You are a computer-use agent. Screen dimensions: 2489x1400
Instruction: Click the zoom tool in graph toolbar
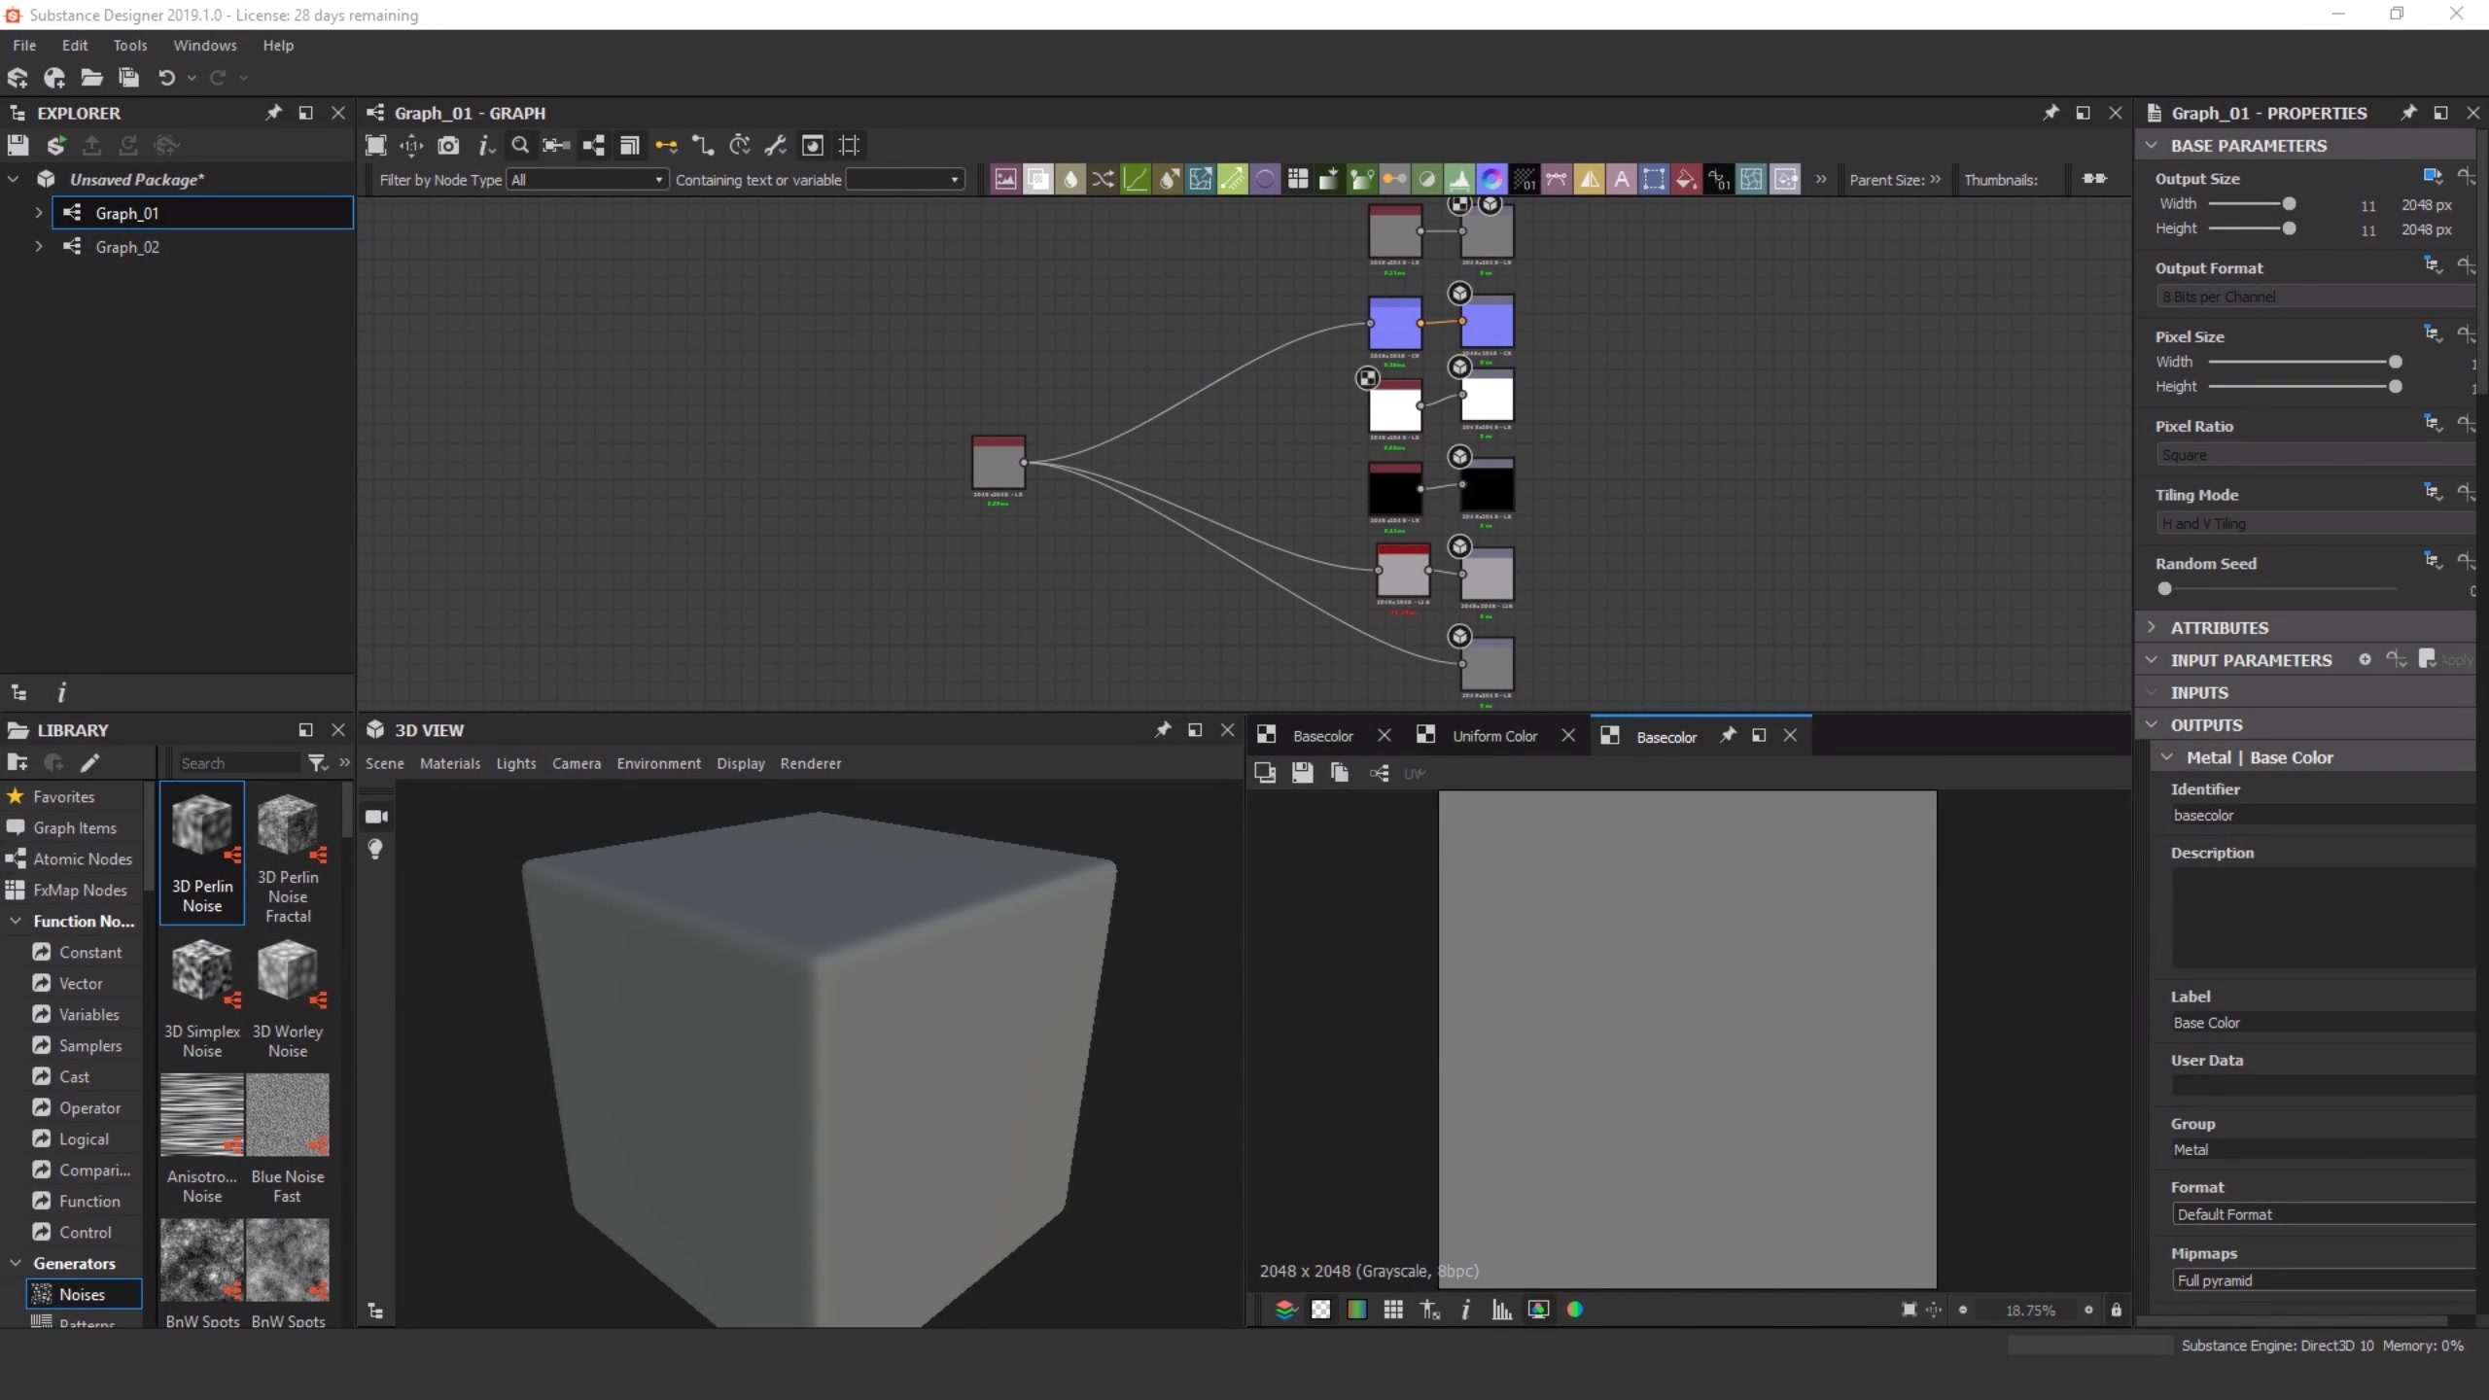pyautogui.click(x=520, y=145)
